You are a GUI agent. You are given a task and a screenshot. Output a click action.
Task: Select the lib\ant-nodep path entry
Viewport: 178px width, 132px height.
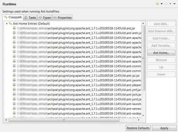(x=79, y=113)
